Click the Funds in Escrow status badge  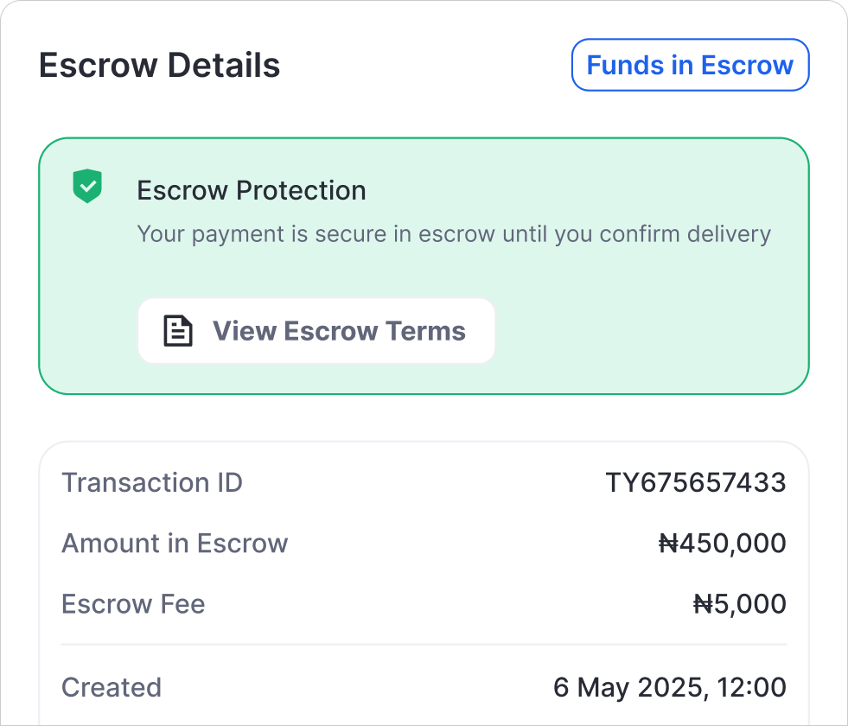tap(690, 65)
